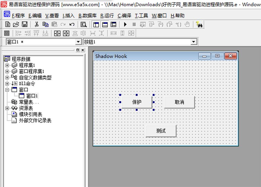Image resolution: width=261 pixels, height=187 pixels.
Task: Expand the 程序集1 tree node
Action: pos(7,65)
